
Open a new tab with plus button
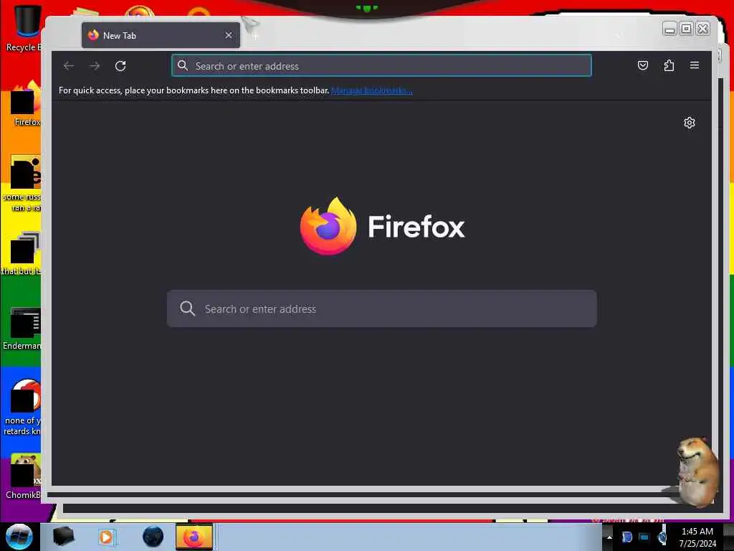coord(255,36)
